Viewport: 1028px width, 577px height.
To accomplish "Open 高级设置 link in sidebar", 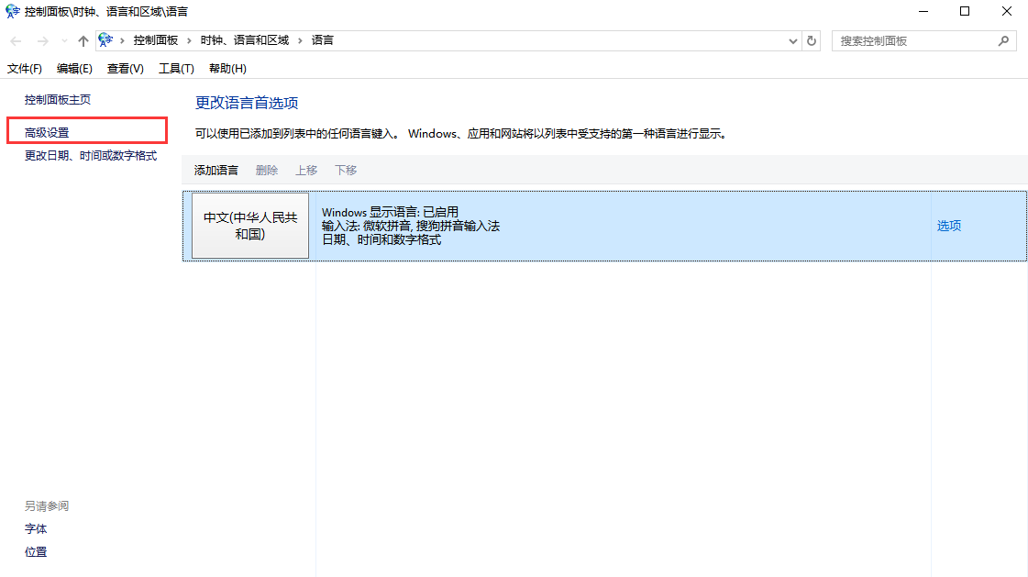I will tap(47, 133).
